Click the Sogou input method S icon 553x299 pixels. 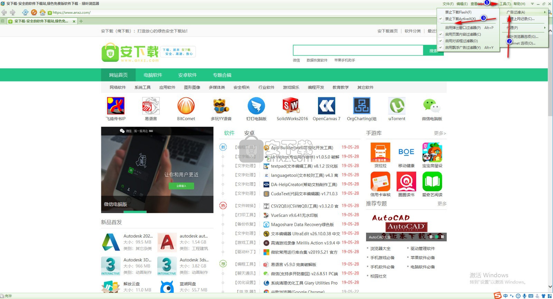[497, 296]
